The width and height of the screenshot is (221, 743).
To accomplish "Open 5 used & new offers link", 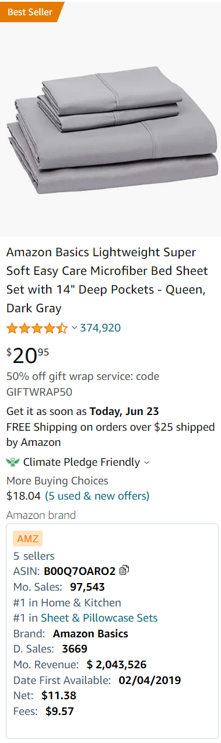I will click(97, 496).
